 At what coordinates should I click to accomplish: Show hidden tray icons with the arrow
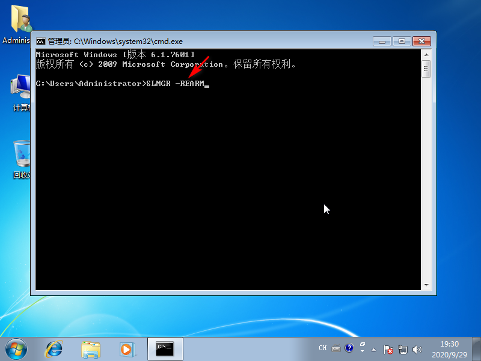pos(374,349)
